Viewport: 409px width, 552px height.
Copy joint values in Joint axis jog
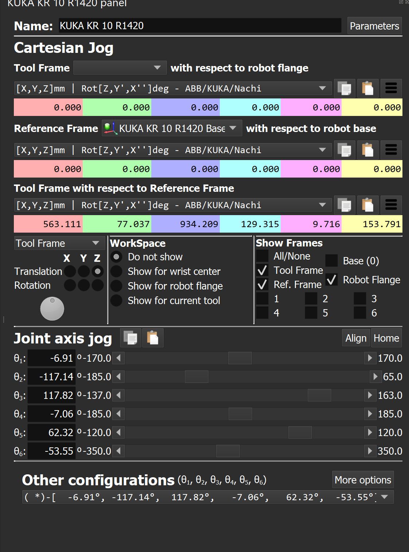[131, 338]
